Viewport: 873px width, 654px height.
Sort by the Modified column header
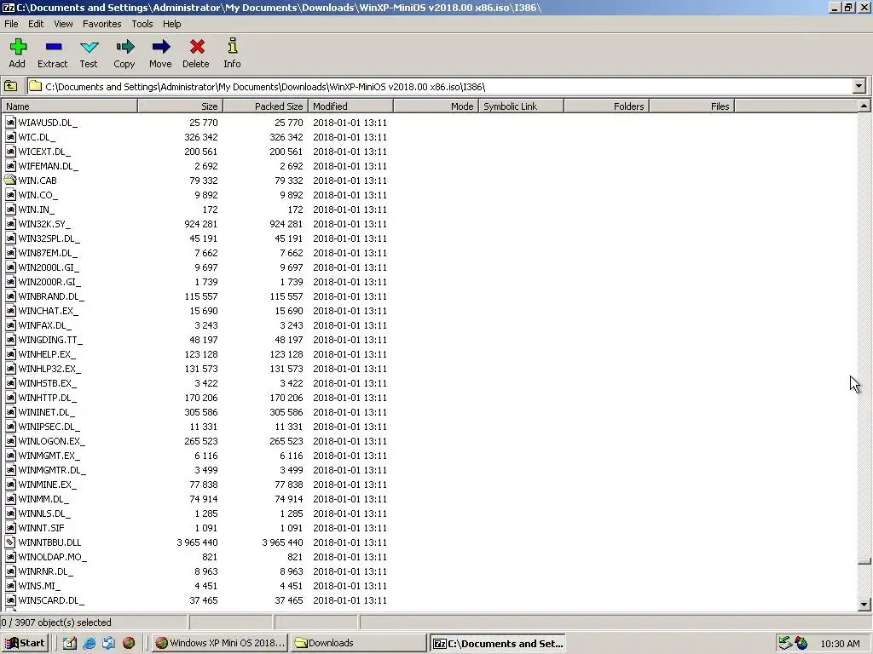pos(350,106)
